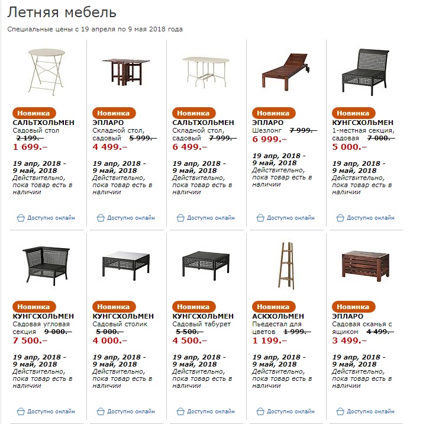Open КУНГСХОЛЬМЕН Садовый столик product link
Viewport: 423px width, 424px height.
click(x=123, y=316)
